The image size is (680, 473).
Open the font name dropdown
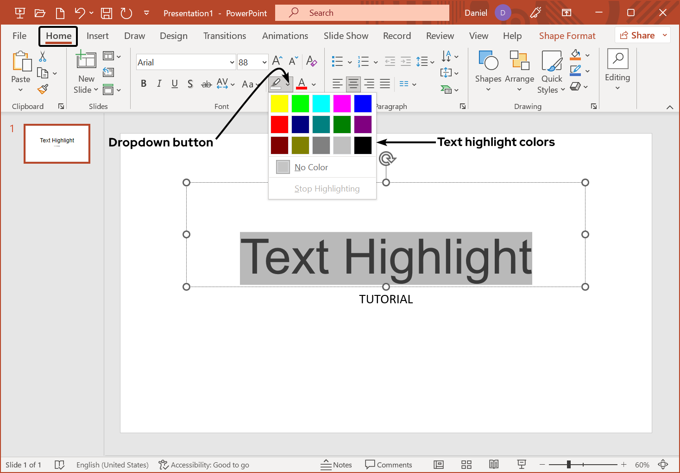click(231, 62)
